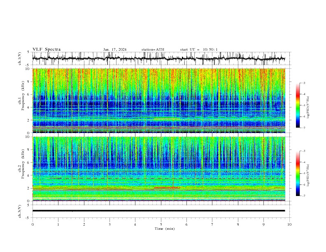The width and height of the screenshot is (326, 252).
Task: Click the ch.1 waveform trace plot
Action: [x=158, y=58]
